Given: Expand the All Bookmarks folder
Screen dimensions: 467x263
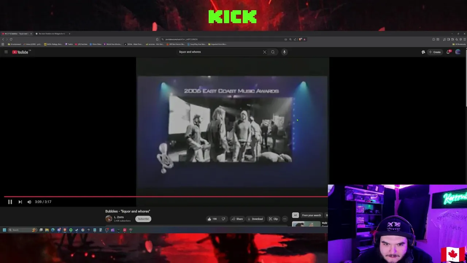Looking at the screenshot, I should pyautogui.click(x=459, y=44).
